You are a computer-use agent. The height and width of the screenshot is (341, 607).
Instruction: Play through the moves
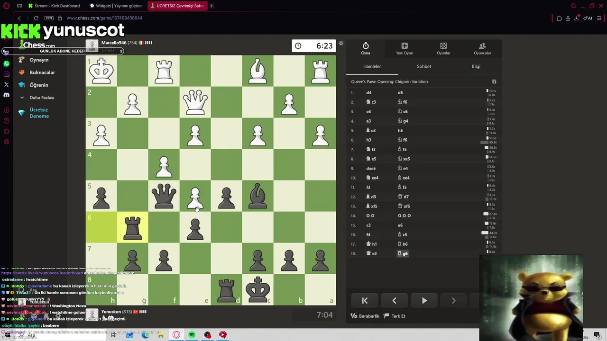tap(424, 300)
